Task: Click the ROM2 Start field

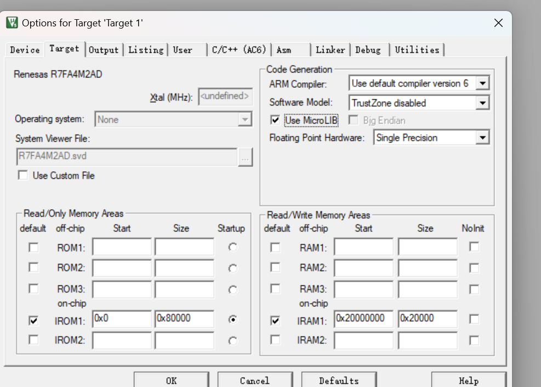Action: tap(122, 268)
